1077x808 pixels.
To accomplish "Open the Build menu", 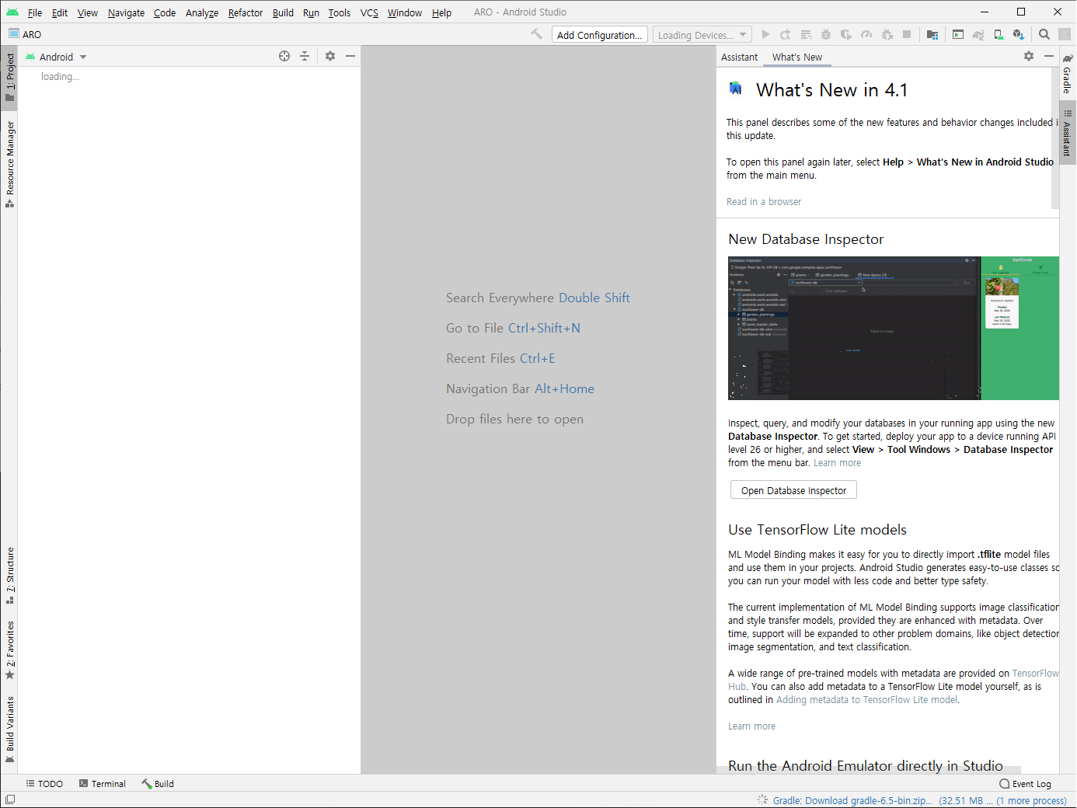I will pos(283,12).
